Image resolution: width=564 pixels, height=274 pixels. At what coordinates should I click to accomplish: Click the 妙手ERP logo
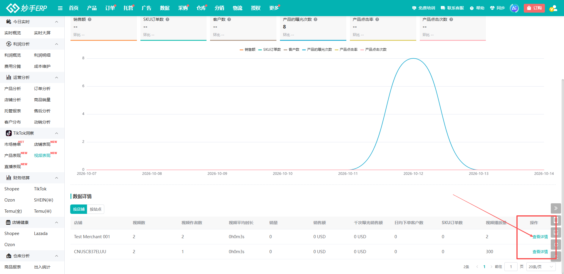27,8
